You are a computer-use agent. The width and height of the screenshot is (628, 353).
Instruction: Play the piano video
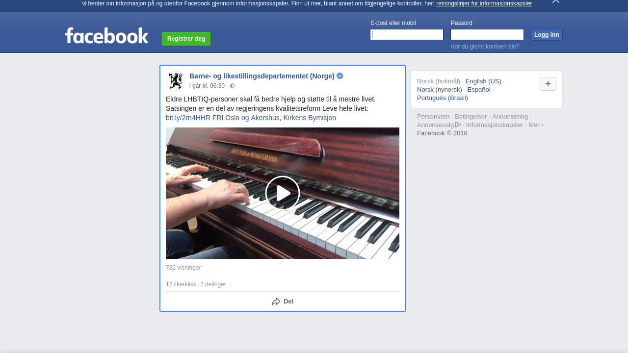coord(283,193)
